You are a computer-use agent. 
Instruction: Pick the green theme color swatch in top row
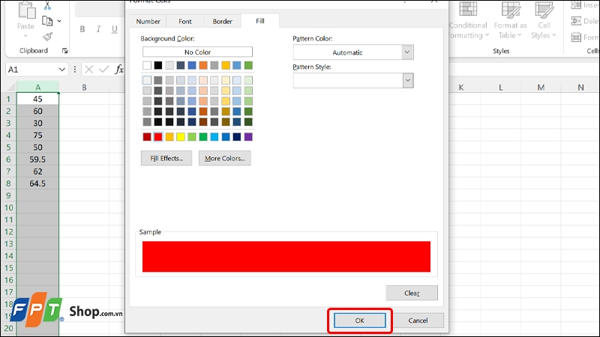coord(248,65)
